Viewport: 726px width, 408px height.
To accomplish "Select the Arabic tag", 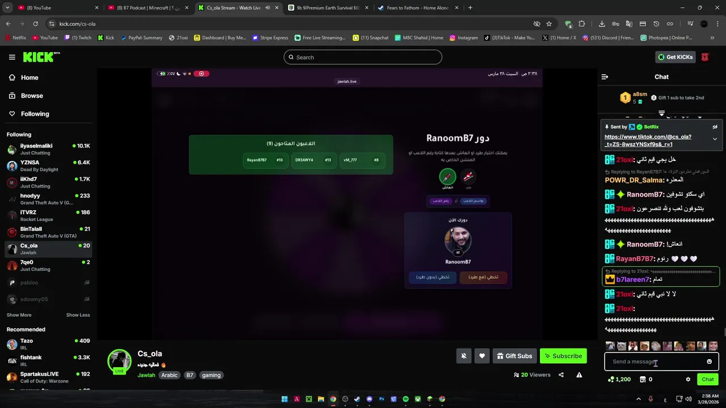I will [169, 375].
